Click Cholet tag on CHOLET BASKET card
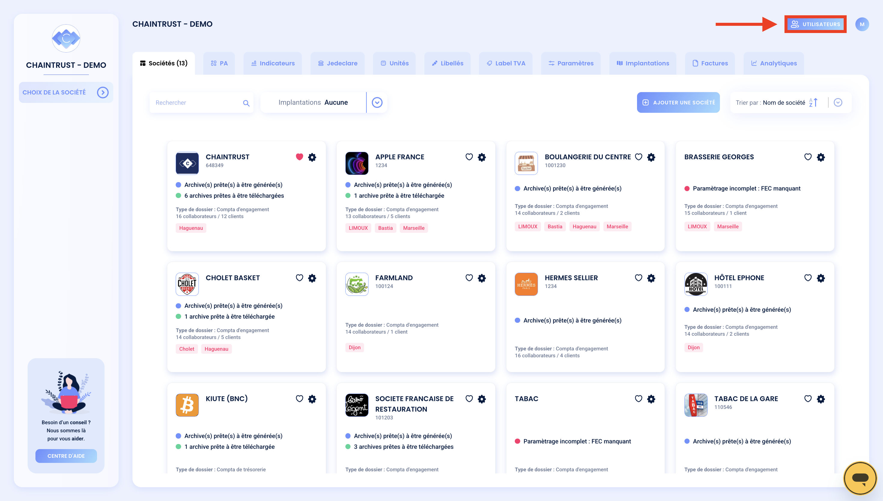The height and width of the screenshot is (501, 883). (187, 349)
